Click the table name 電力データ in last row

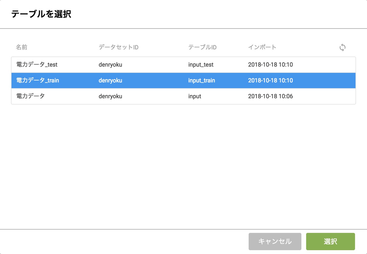click(x=31, y=96)
